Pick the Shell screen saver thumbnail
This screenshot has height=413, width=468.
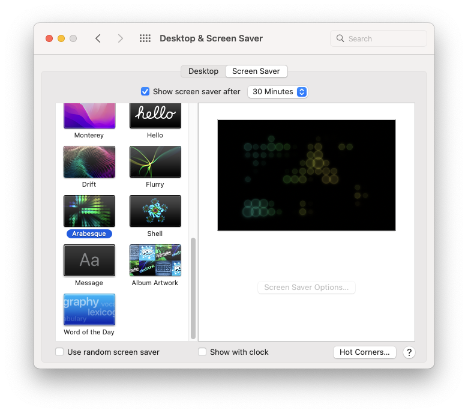click(x=155, y=211)
